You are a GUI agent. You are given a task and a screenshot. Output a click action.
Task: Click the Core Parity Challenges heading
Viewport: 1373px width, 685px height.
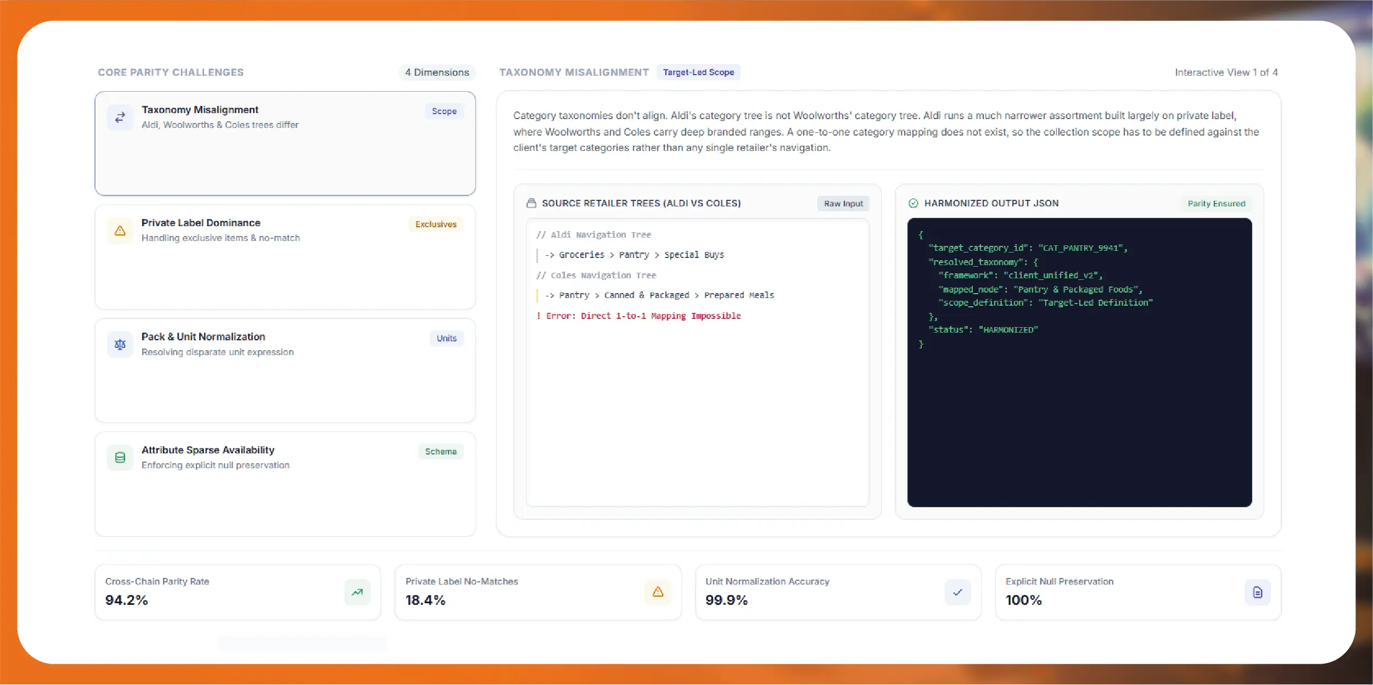point(171,72)
